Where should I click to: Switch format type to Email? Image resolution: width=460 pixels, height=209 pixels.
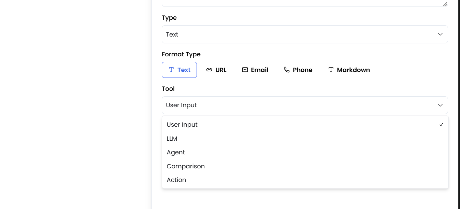point(255,70)
